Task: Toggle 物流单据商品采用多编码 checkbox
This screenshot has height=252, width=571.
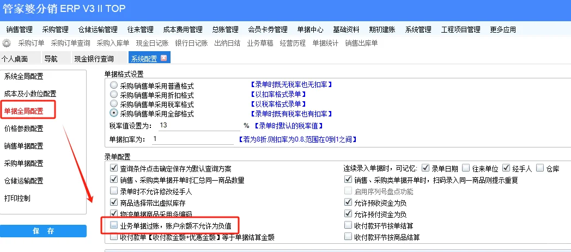Action: [114, 213]
